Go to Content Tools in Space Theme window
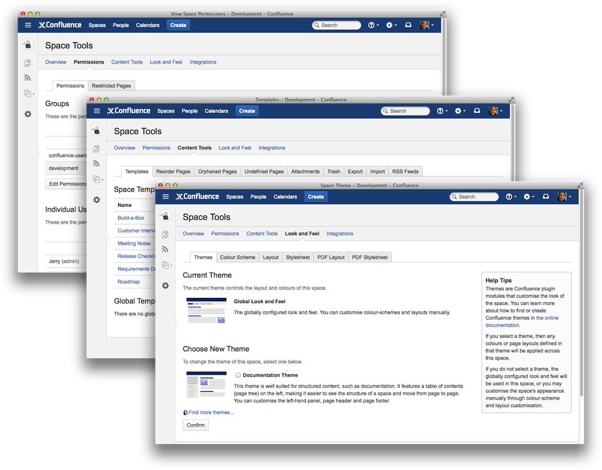This screenshot has width=602, height=470. pyautogui.click(x=262, y=234)
